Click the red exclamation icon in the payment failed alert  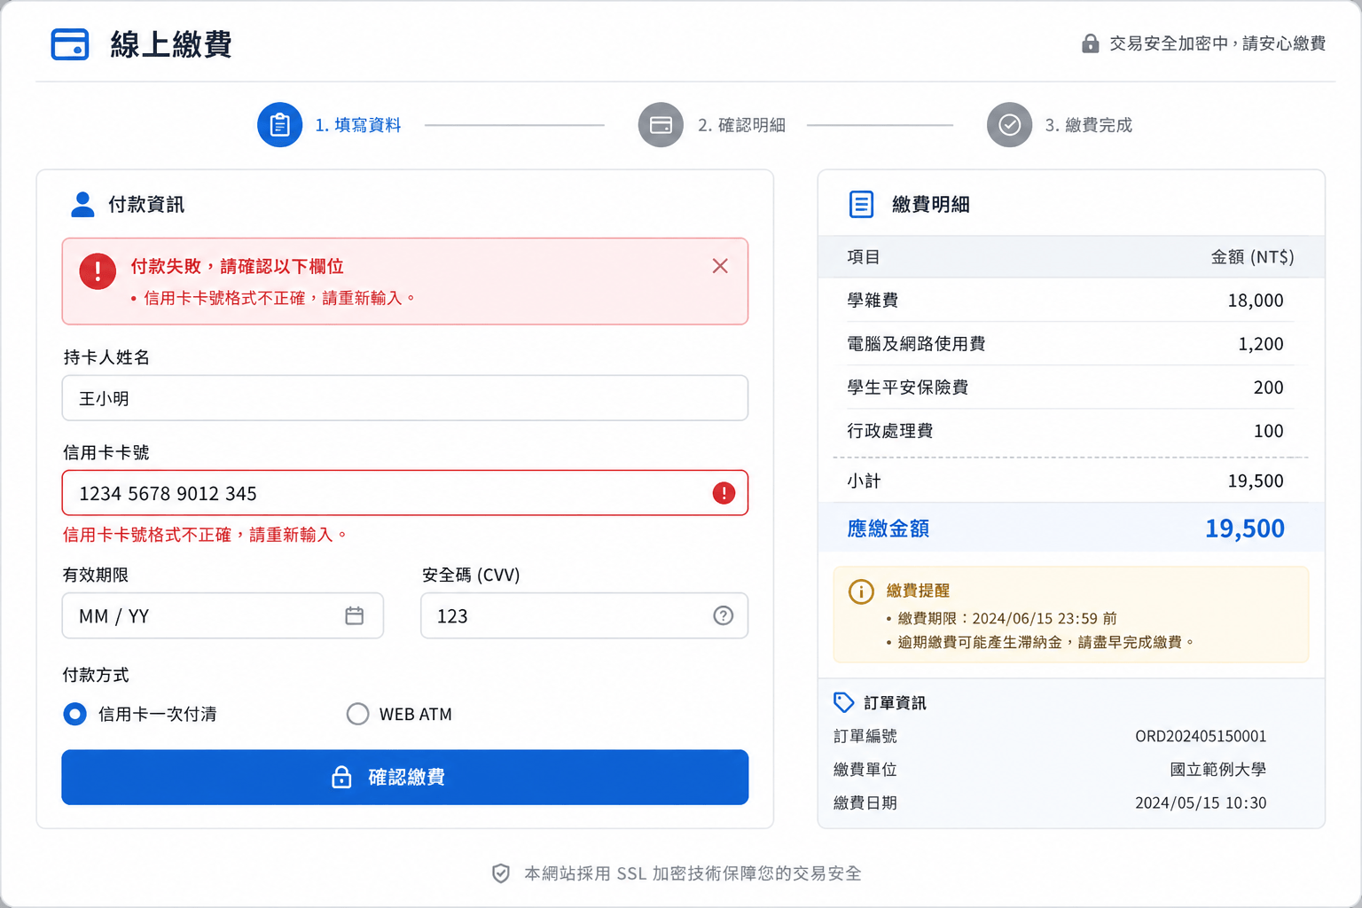(98, 271)
